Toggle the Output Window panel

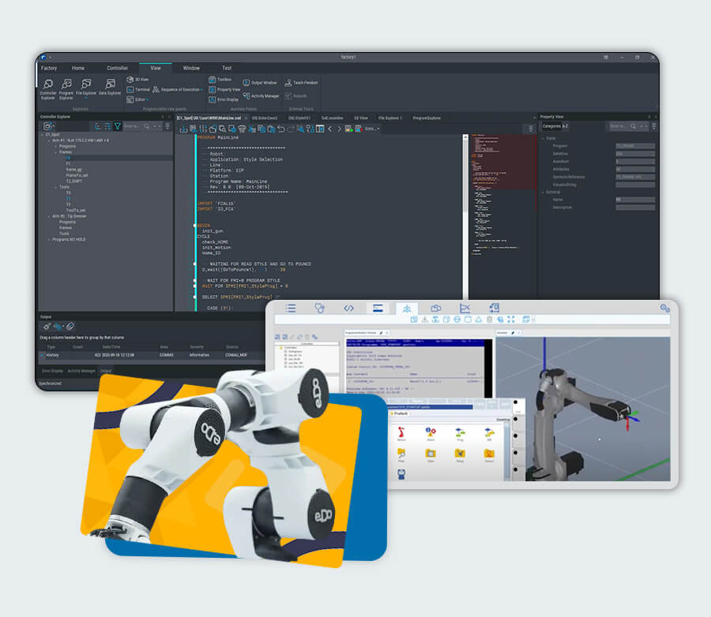(260, 82)
